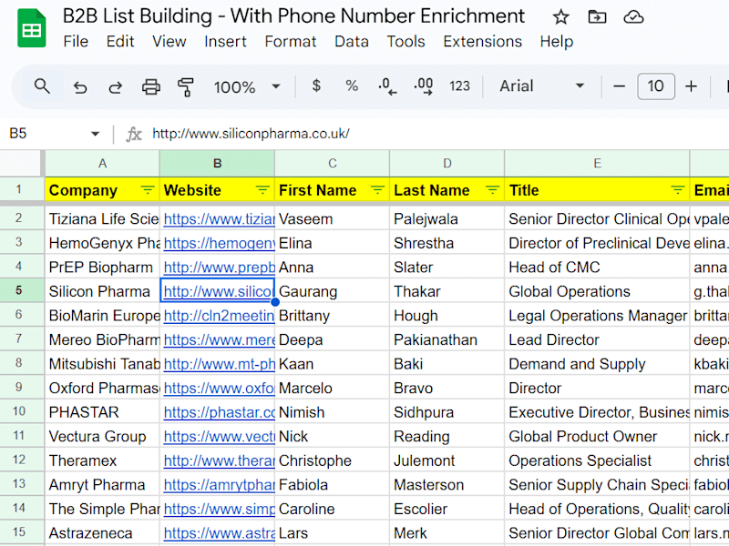Click the spreadsheet title to rename
729x546 pixels.
[x=293, y=16]
